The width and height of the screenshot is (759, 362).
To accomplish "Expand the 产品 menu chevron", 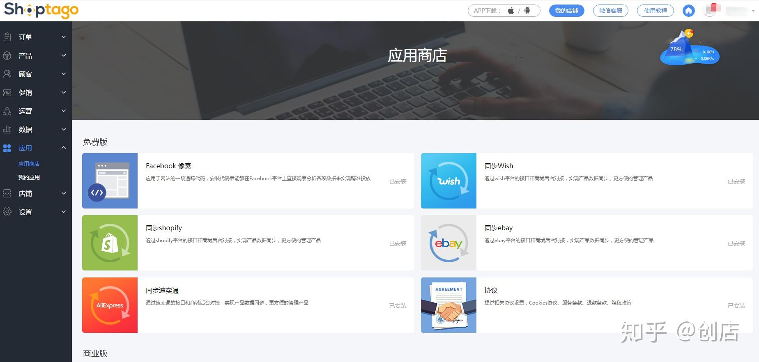I will (x=64, y=55).
